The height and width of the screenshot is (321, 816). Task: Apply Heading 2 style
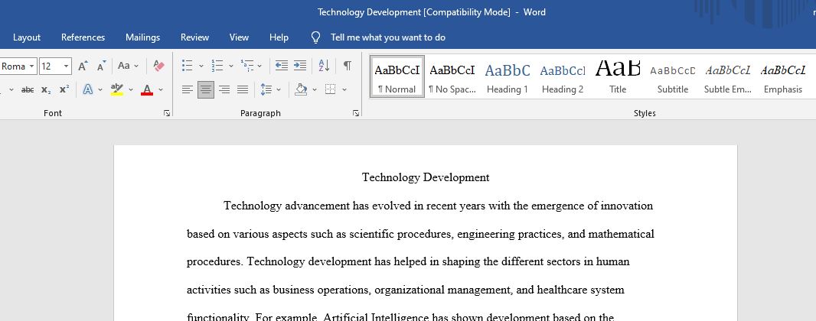coord(563,76)
